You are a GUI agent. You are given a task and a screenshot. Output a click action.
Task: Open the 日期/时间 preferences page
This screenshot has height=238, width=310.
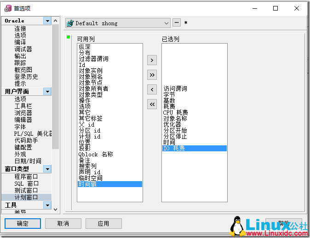tap(28, 161)
